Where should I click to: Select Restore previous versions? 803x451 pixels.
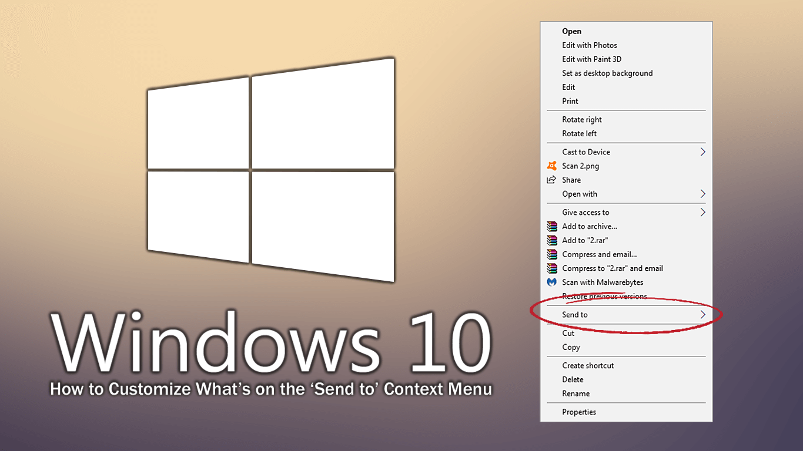coord(604,297)
